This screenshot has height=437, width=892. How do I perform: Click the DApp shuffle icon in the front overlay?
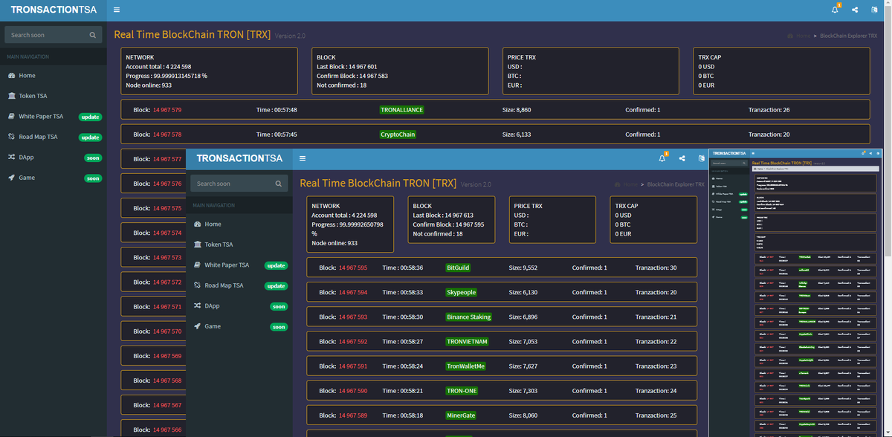pyautogui.click(x=198, y=306)
